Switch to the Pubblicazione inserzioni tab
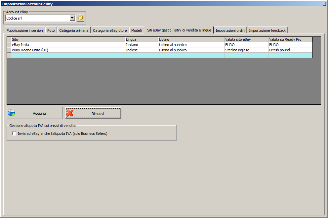This screenshot has width=328, height=218. 25,30
